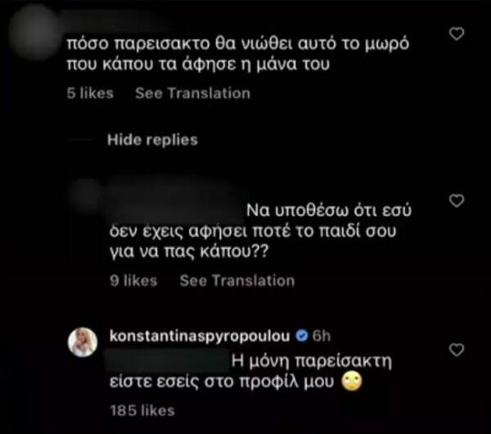This screenshot has height=434, width=491.
Task: Show who gave 185 likes
Action: click(142, 409)
